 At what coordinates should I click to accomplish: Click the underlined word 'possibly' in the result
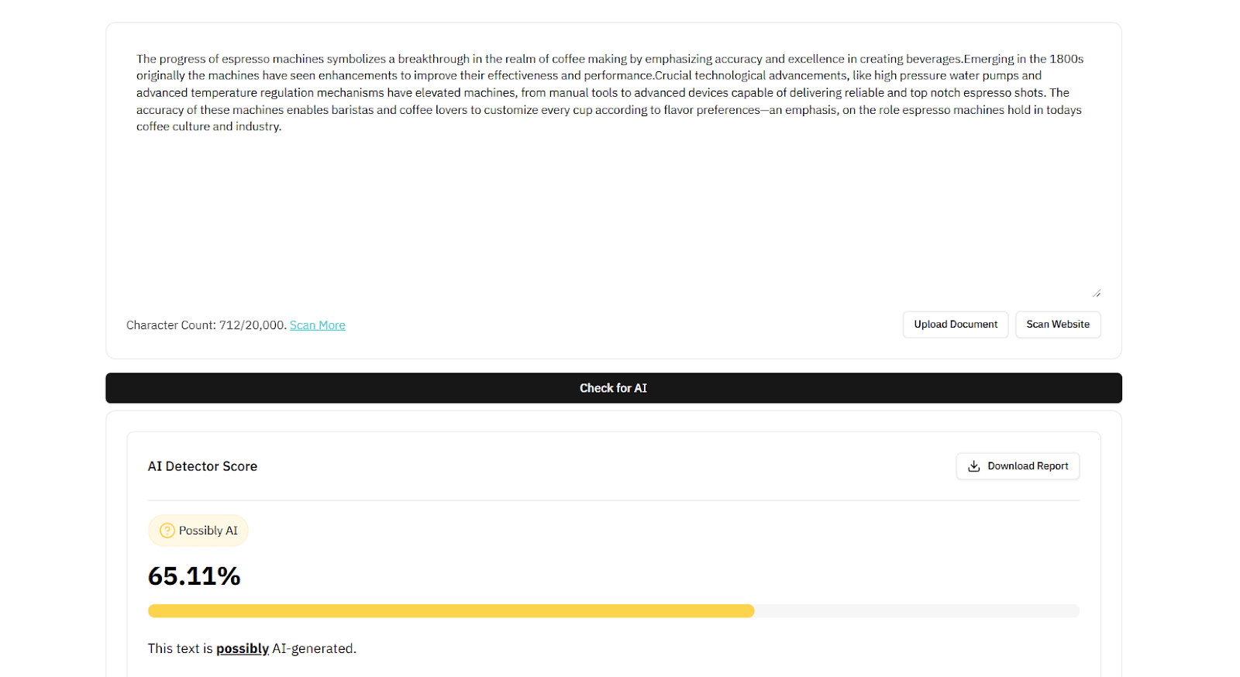tap(243, 648)
